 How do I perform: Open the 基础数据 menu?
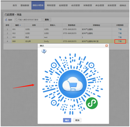pyautogui.click(x=25, y=5)
